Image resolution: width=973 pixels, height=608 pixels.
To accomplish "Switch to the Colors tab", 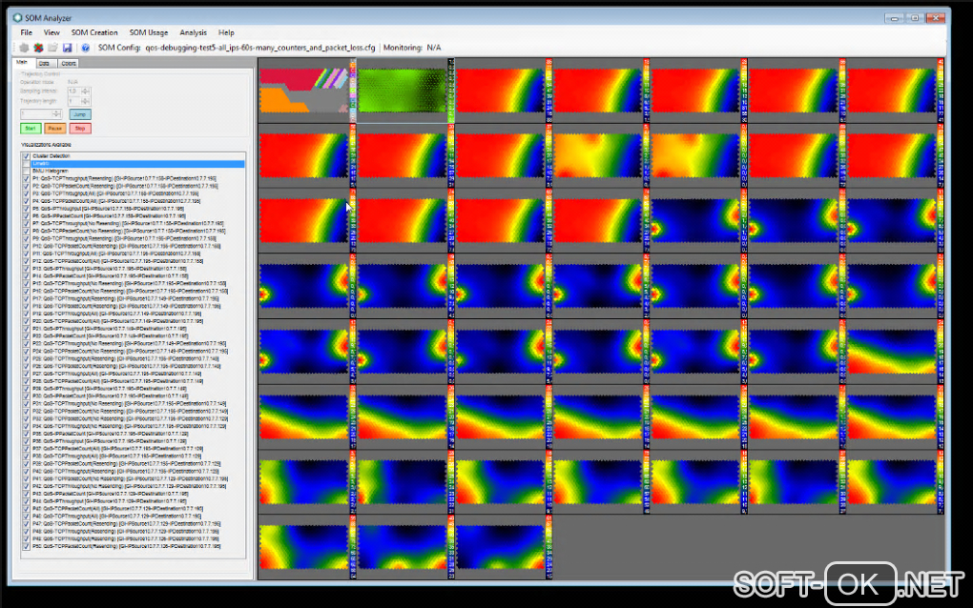I will point(69,63).
